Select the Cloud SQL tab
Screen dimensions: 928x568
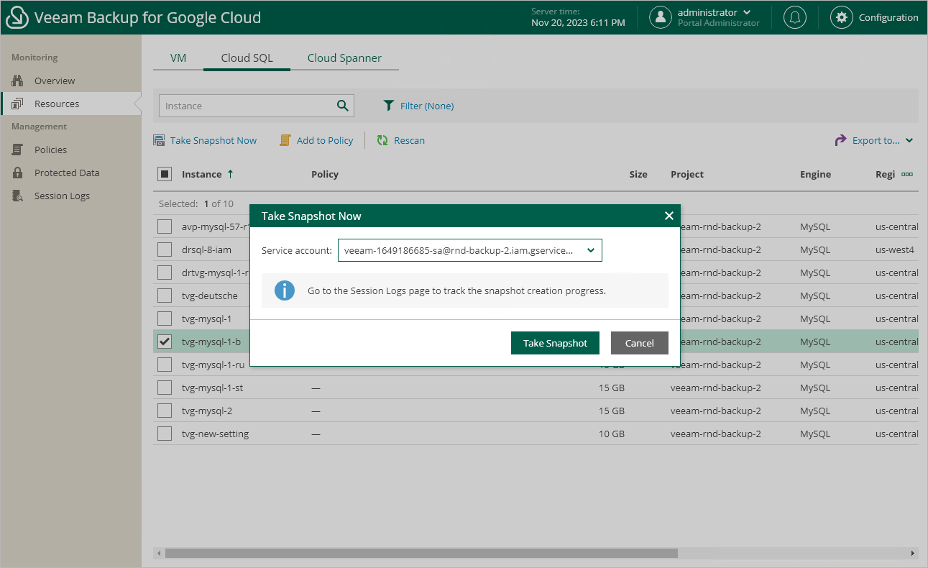point(247,58)
